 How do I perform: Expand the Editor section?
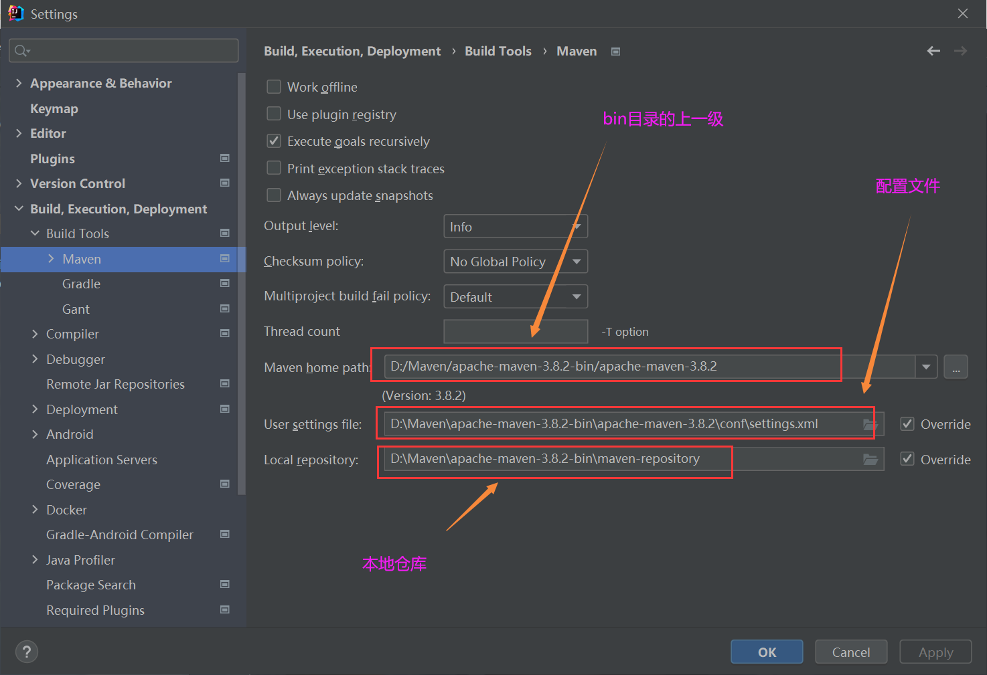(19, 133)
